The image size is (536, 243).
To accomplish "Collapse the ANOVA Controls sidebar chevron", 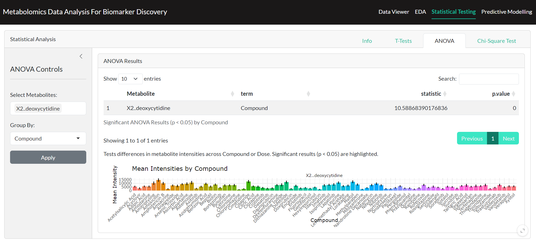I will click(81, 56).
